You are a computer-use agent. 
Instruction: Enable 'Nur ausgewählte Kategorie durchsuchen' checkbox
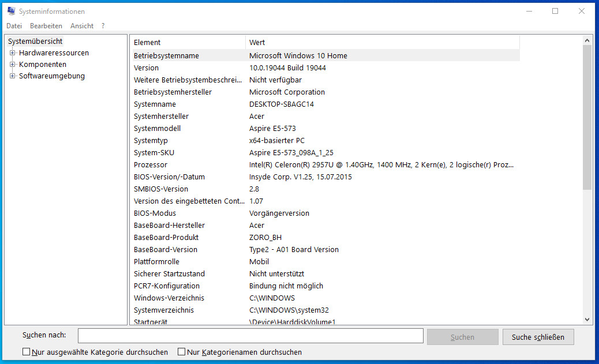[26, 352]
